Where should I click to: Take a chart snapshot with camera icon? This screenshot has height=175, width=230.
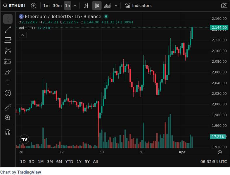[x=224, y=6]
